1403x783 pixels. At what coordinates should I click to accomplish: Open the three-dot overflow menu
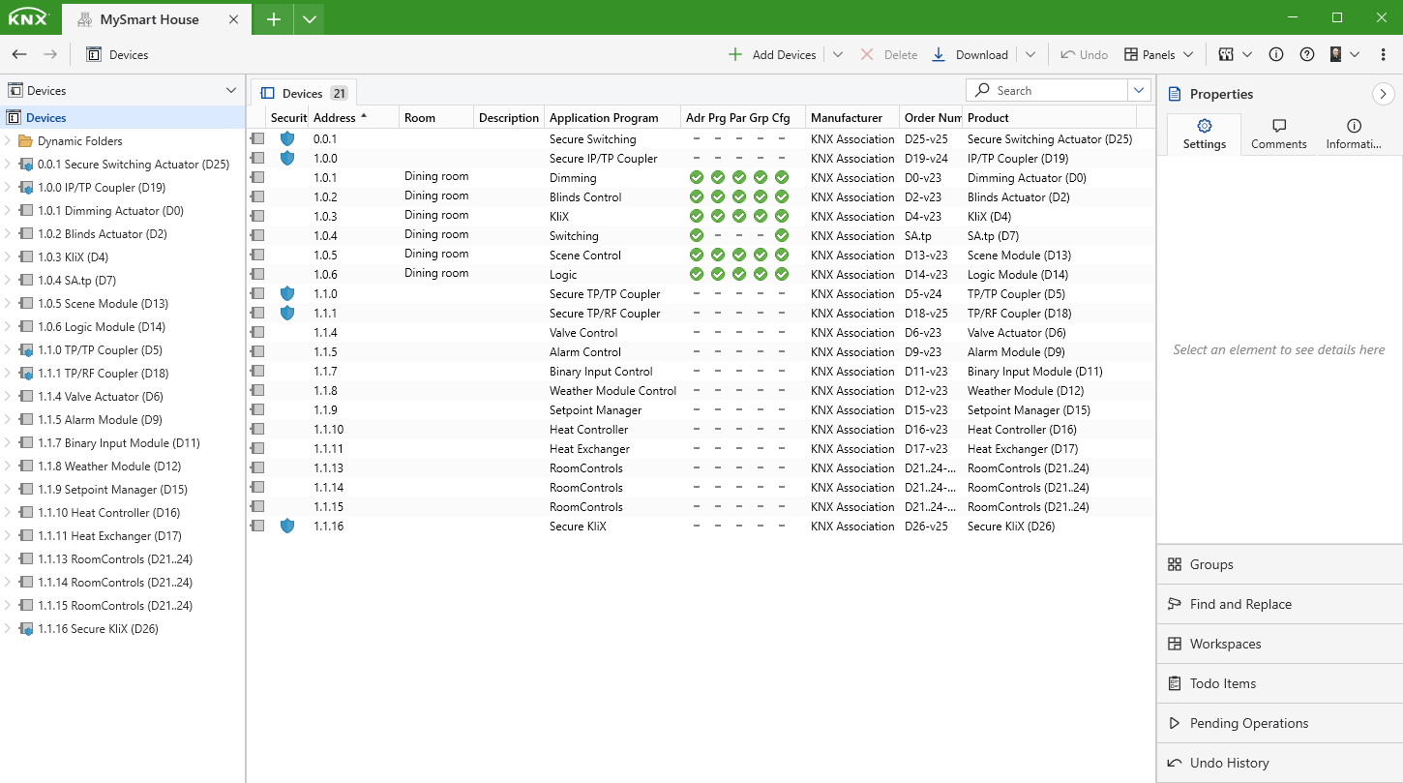(1383, 54)
